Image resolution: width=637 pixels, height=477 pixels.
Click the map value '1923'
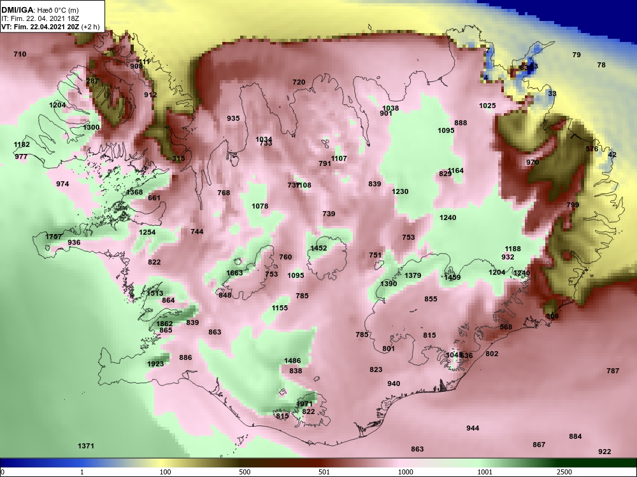(155, 364)
